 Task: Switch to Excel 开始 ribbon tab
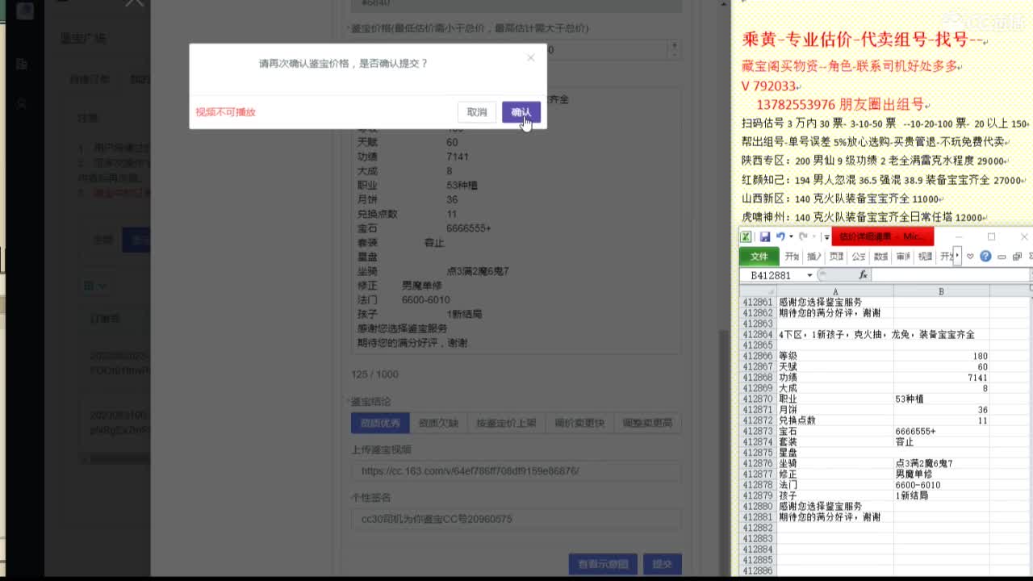tap(792, 257)
